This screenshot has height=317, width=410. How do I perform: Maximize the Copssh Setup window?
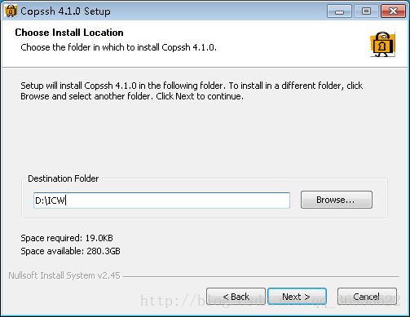(x=366, y=11)
